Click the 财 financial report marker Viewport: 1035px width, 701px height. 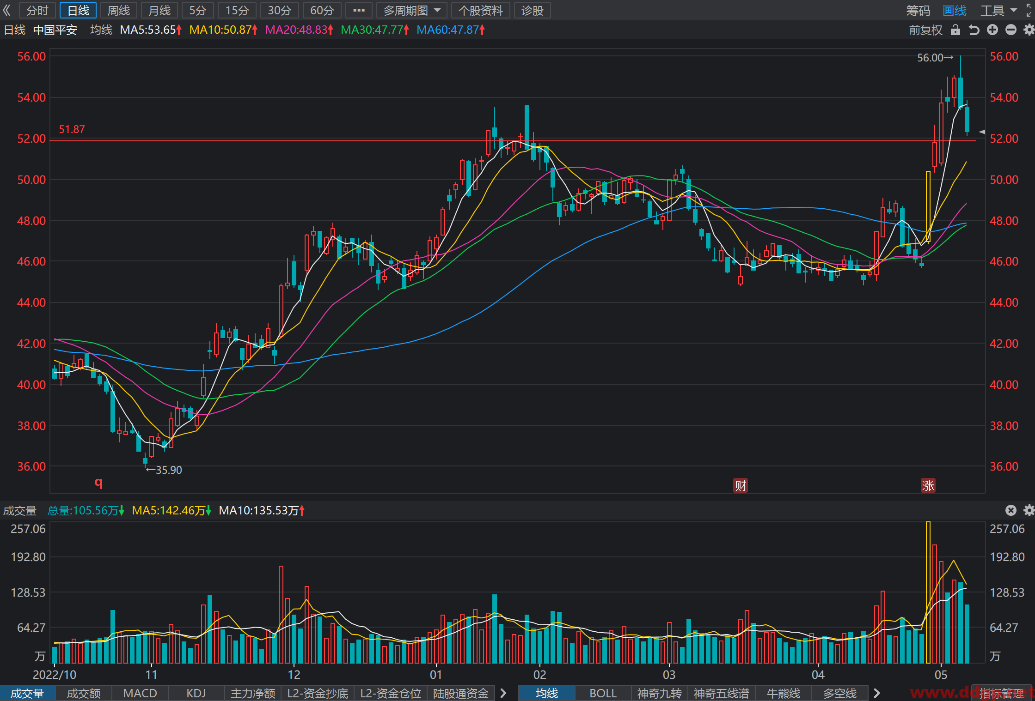click(741, 485)
